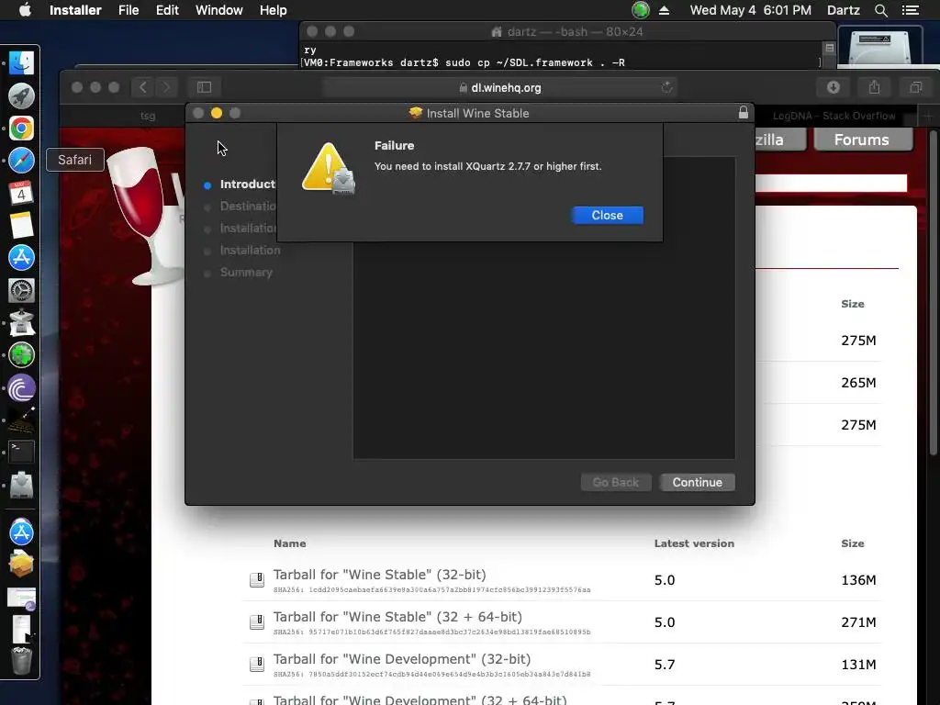Click the green clover menu bar icon
Image resolution: width=940 pixels, height=705 pixels.
click(x=640, y=10)
